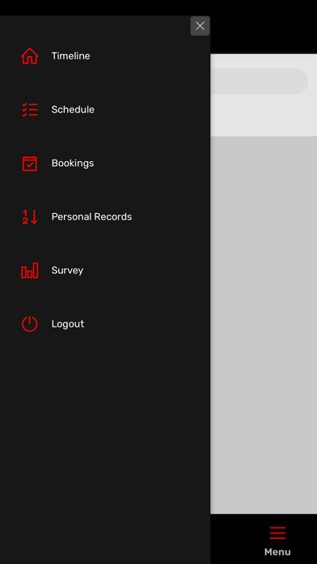Open the Timeline menu item
The width and height of the screenshot is (317, 564).
pyautogui.click(x=70, y=56)
